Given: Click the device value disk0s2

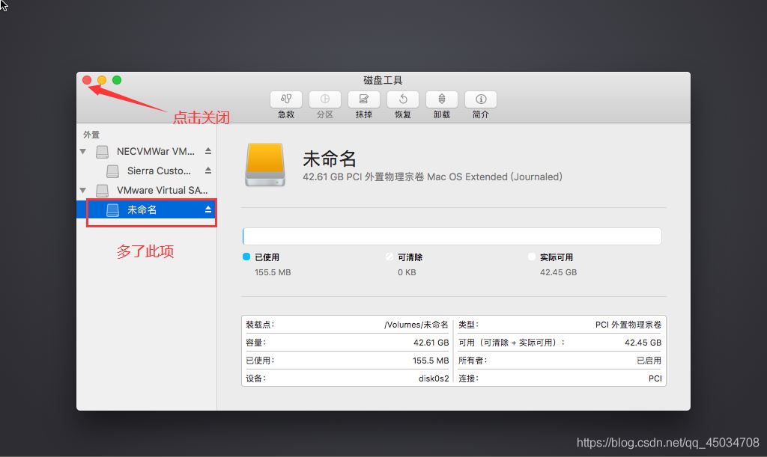Looking at the screenshot, I should tap(434, 378).
